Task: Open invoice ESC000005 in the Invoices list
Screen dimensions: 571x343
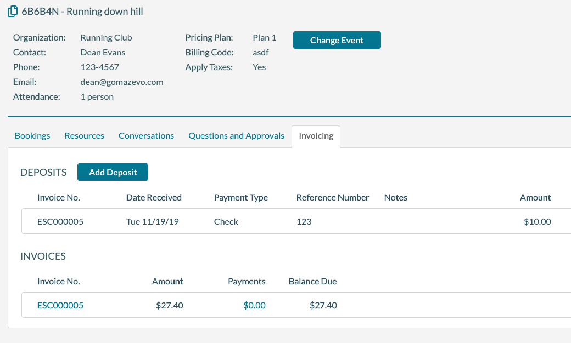Action: (x=60, y=305)
